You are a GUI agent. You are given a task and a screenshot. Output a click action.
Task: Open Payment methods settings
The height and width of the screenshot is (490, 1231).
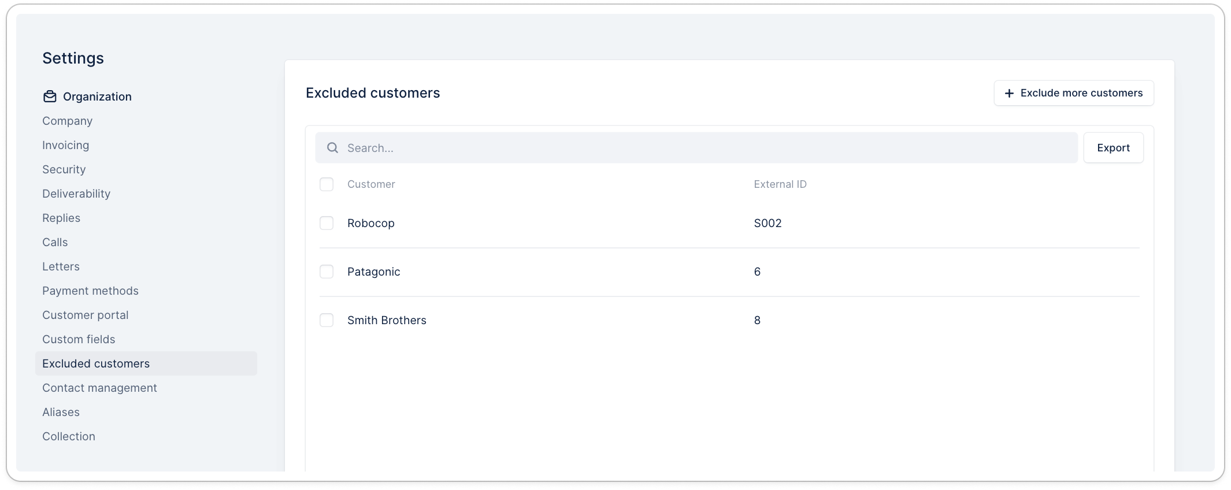[90, 291]
